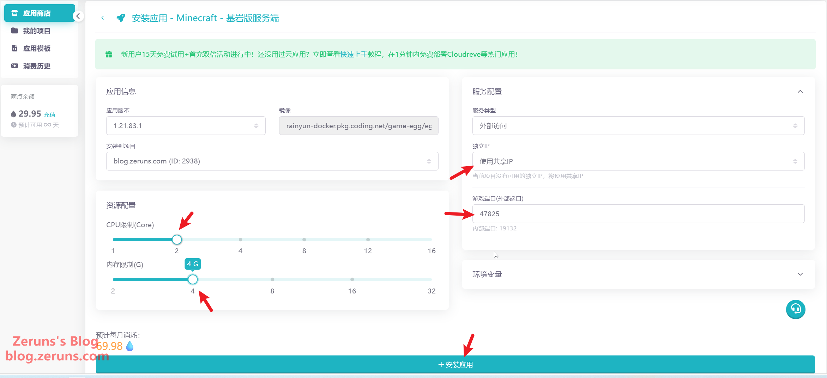Viewport: 827px width, 378px height.
Task: Click the gift icon in the promo banner
Action: coord(109,54)
